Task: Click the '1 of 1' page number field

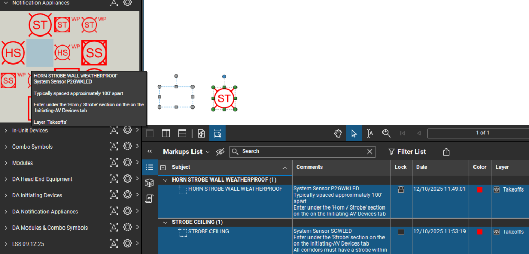Action: pos(478,133)
